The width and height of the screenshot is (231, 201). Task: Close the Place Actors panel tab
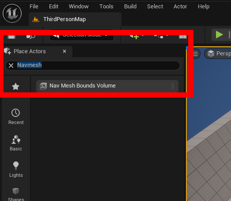64,51
